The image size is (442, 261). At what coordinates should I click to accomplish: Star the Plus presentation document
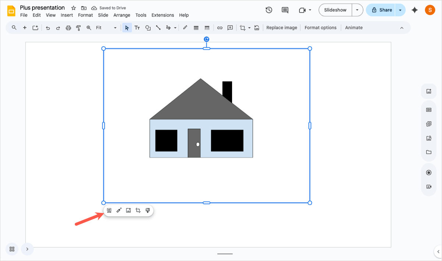(74, 8)
